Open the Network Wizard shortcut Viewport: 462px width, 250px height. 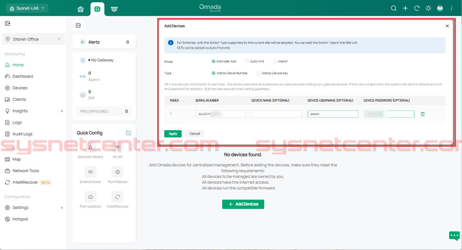point(90,147)
